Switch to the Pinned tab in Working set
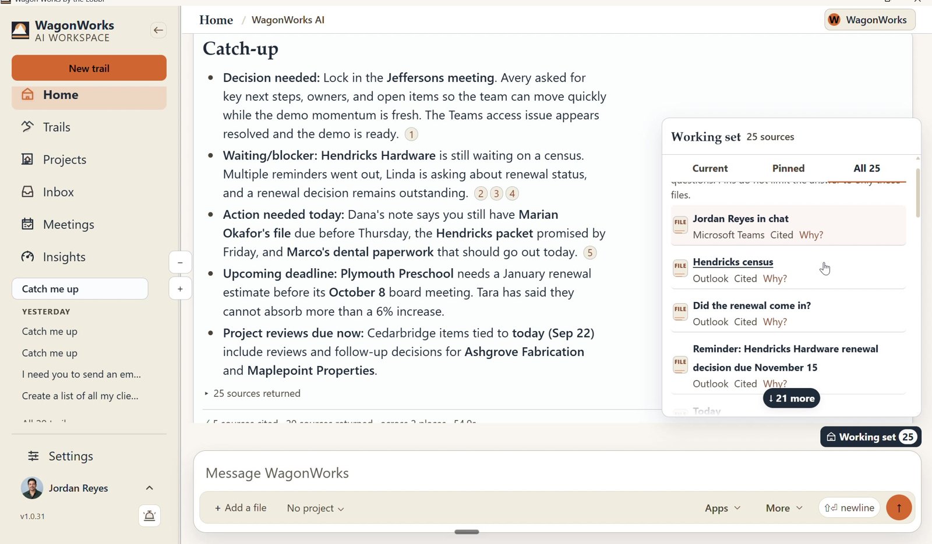 (788, 169)
